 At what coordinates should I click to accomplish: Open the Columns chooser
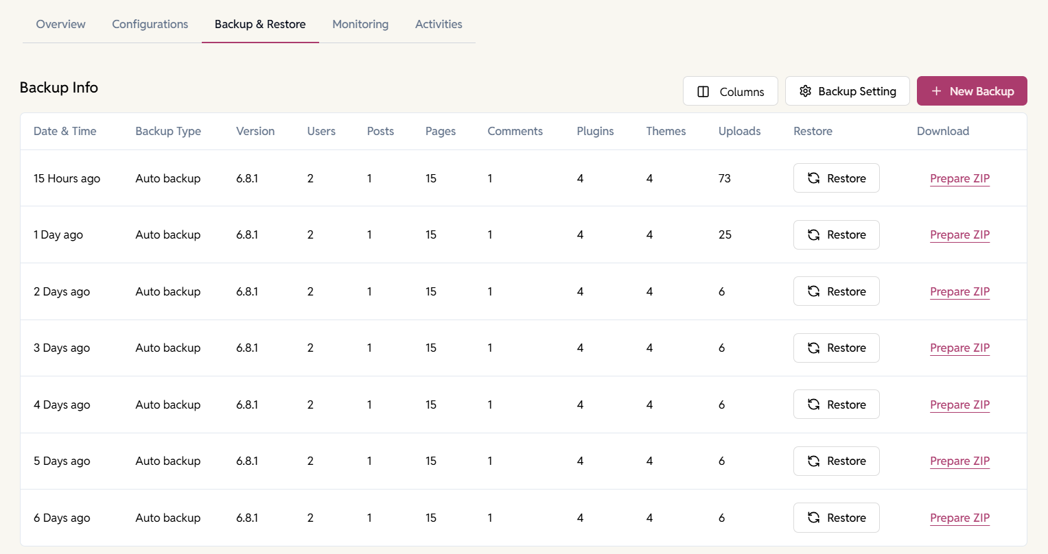click(x=730, y=91)
